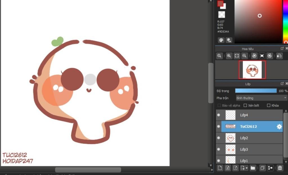Select the white background color swatch

coord(224,7)
